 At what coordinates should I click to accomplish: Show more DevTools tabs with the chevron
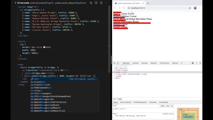pyautogui.click(x=181, y=63)
